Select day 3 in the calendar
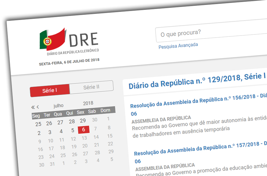The image size is (267, 176). tap(50, 132)
